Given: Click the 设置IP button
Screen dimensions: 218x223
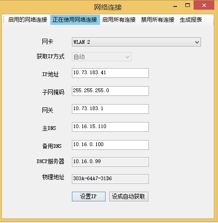Looking at the screenshot, I should (x=88, y=196).
